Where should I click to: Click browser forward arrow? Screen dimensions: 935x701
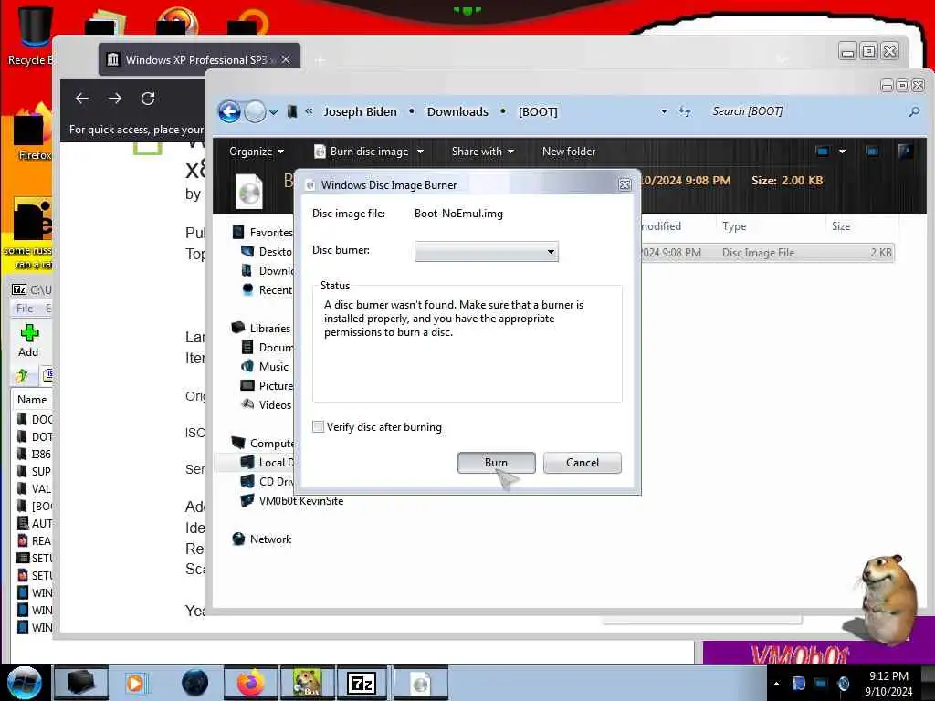point(115,99)
